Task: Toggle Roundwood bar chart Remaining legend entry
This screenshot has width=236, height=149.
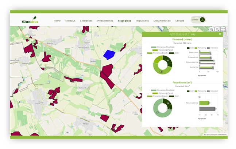Action: coord(200,91)
